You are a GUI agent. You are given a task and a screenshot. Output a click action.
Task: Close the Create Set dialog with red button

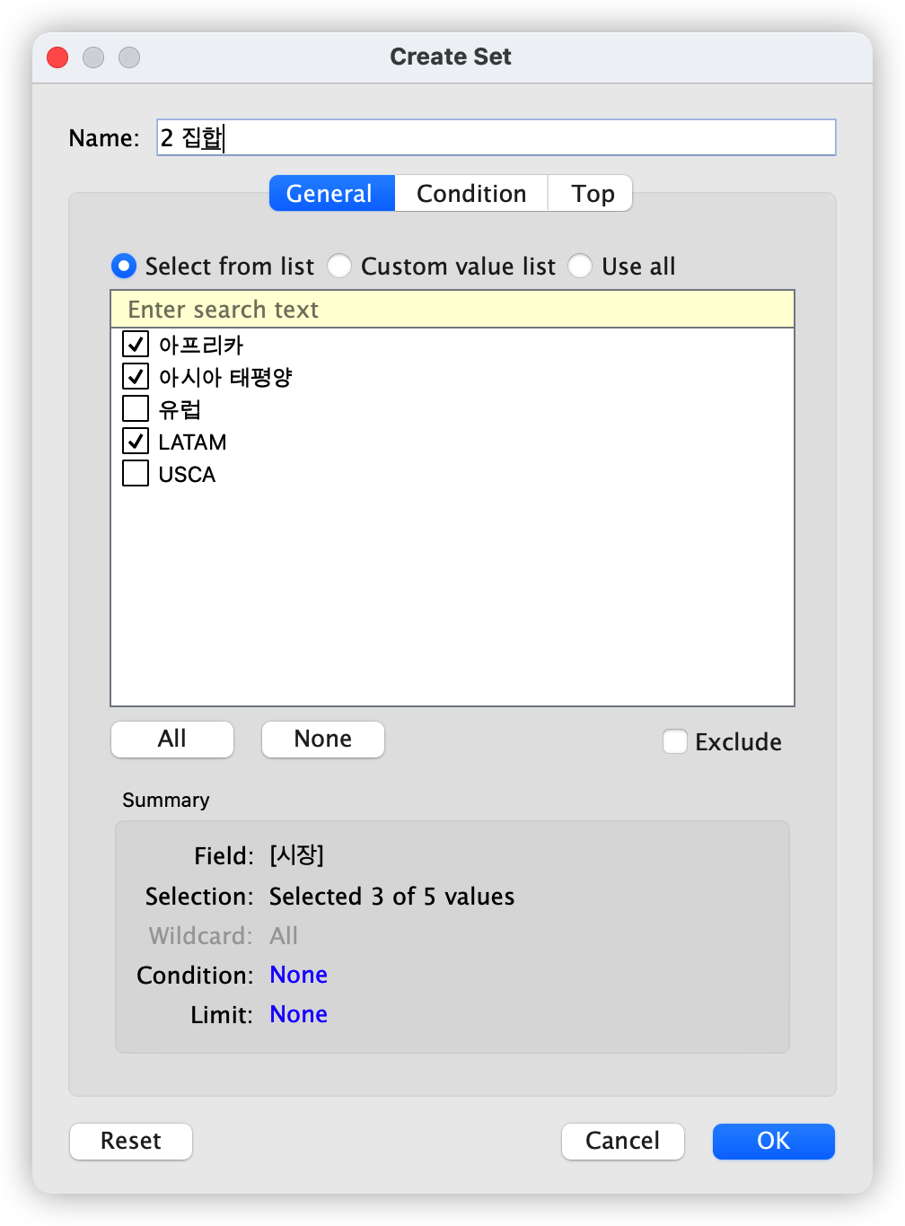point(57,57)
